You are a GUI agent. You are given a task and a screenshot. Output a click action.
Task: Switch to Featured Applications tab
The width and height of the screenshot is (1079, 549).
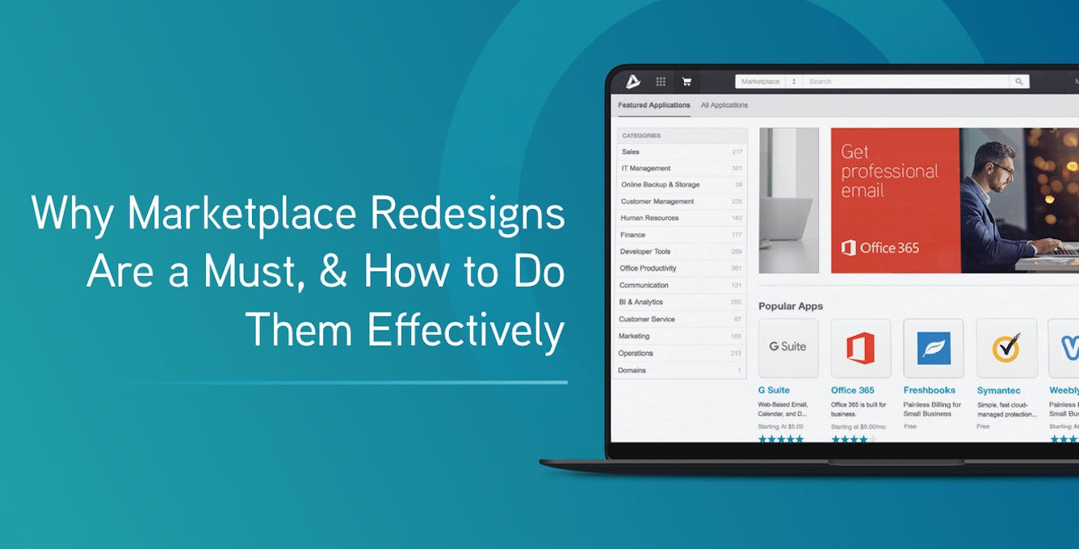coord(654,105)
